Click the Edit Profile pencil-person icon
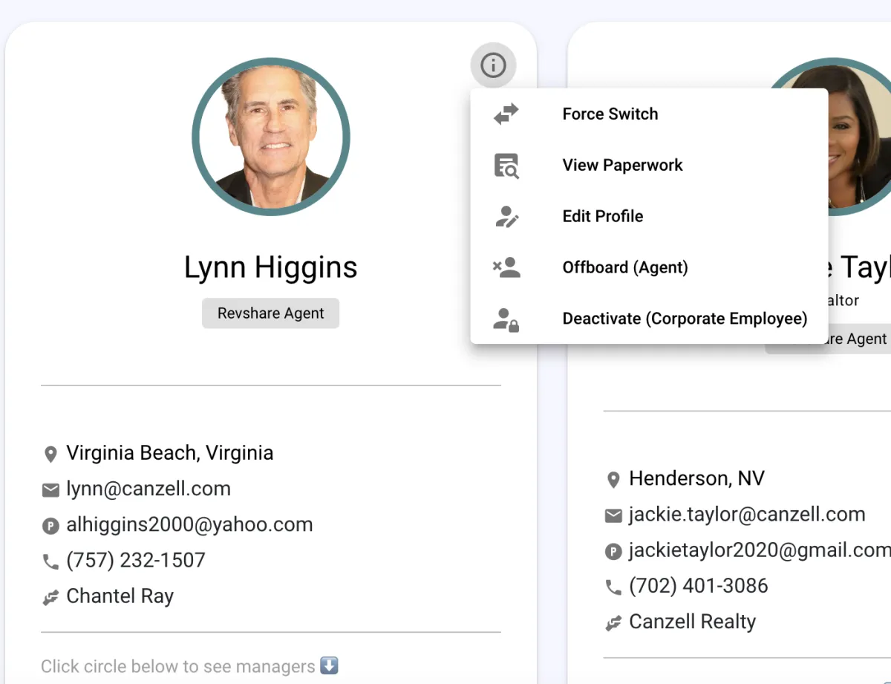 pyautogui.click(x=506, y=216)
